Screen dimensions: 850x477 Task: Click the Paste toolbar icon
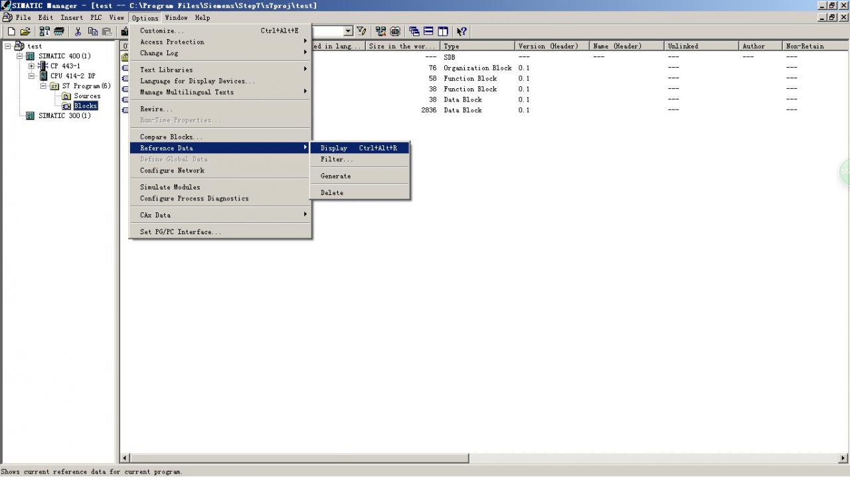pyautogui.click(x=107, y=31)
